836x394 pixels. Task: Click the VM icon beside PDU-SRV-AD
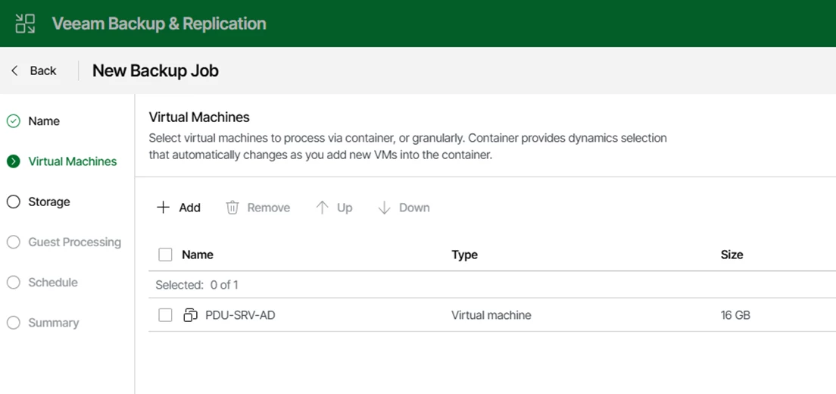(190, 315)
